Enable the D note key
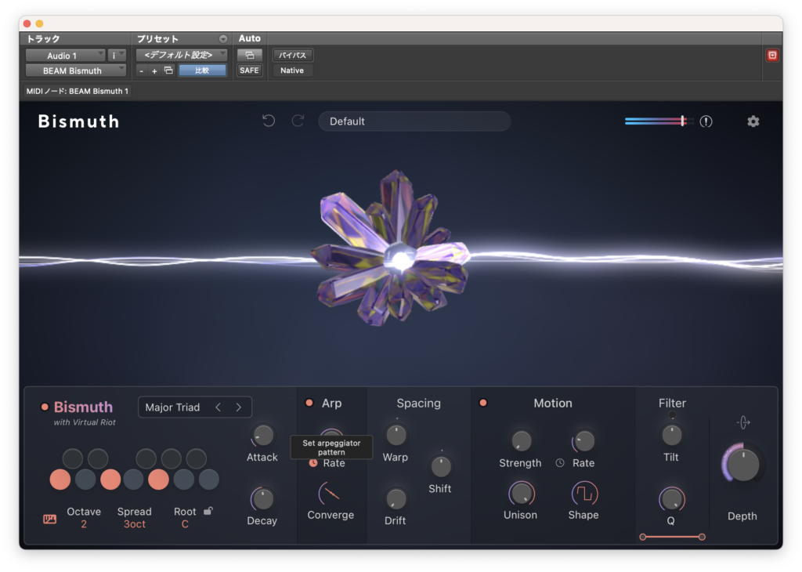Image resolution: width=802 pixels, height=572 pixels. click(x=85, y=480)
